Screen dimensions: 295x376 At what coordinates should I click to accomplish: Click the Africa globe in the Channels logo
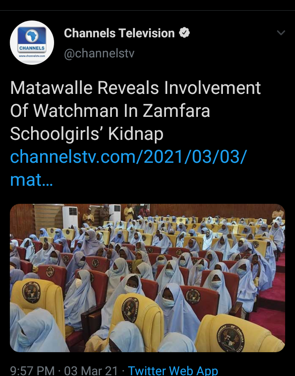(32, 36)
